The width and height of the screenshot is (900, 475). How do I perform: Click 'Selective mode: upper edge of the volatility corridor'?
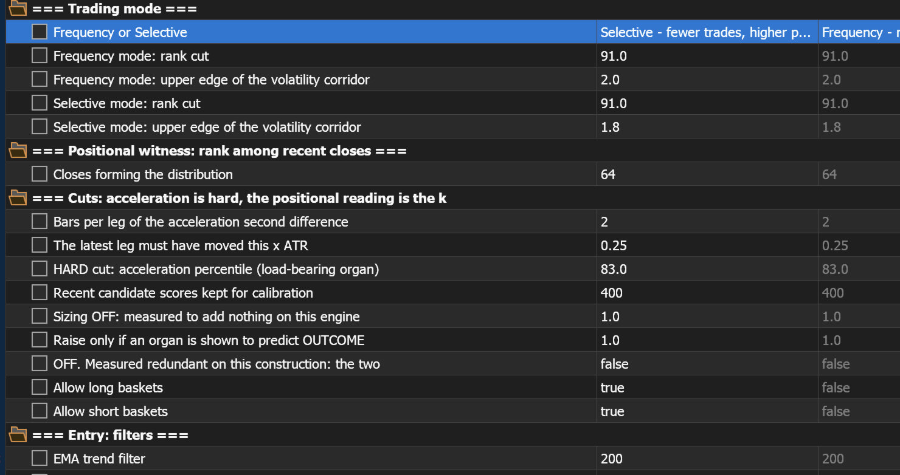(x=207, y=127)
